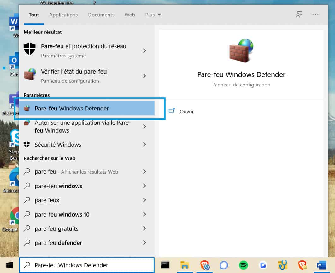The width and height of the screenshot is (335, 273).
Task: Expand arrow for pare feu web results
Action: point(144,171)
